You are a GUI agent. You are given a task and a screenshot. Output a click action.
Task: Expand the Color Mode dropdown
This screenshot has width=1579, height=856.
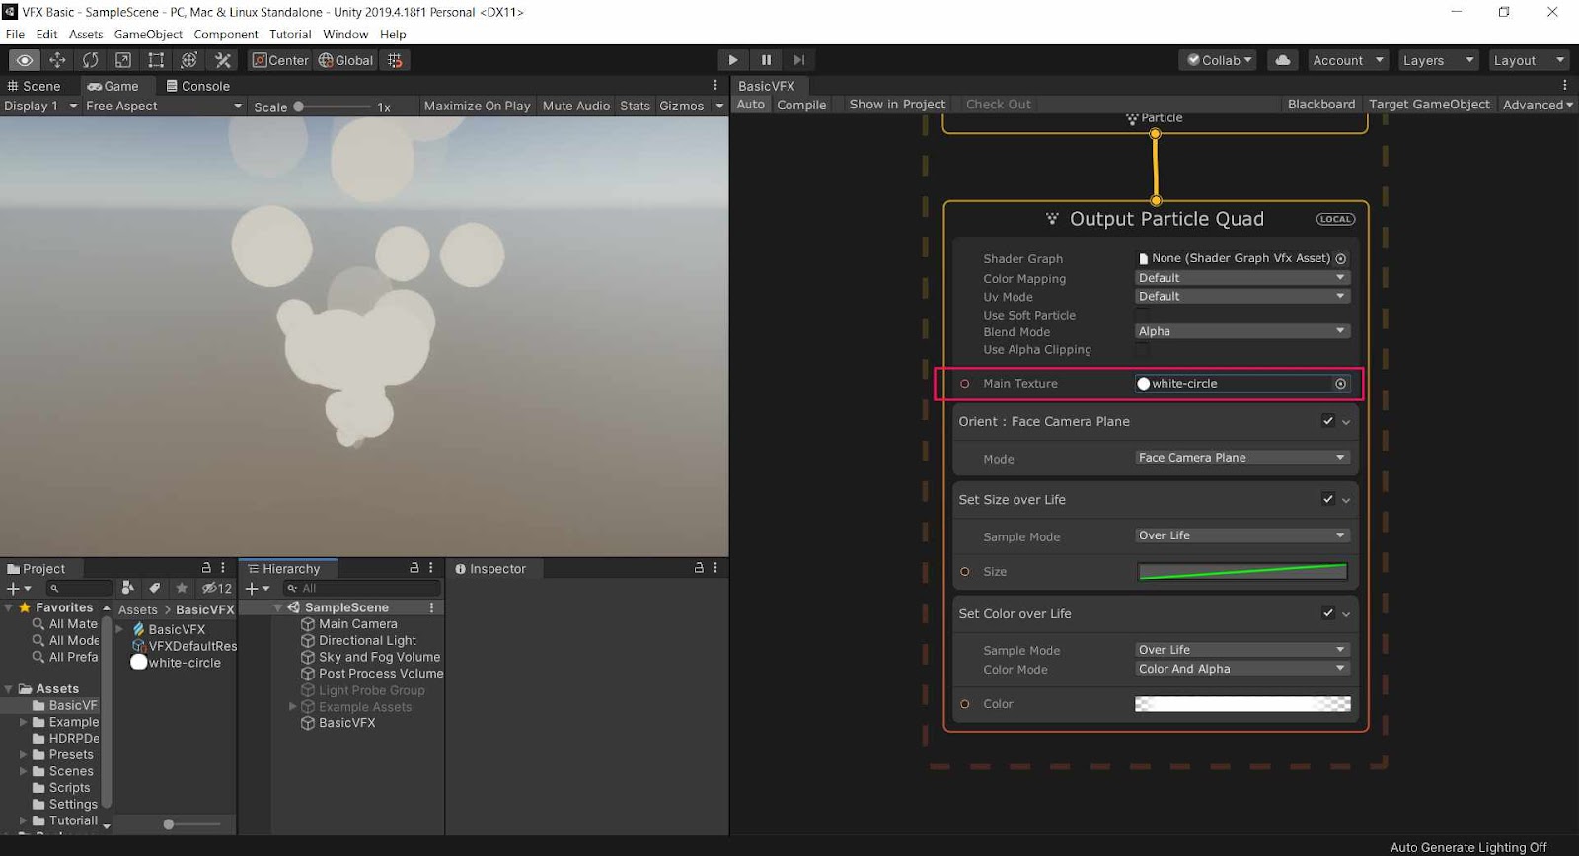1241,669
